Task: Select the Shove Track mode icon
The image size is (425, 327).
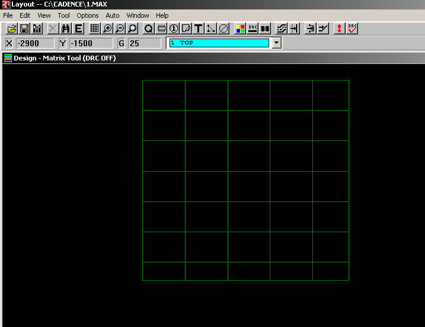Action: [x=282, y=28]
